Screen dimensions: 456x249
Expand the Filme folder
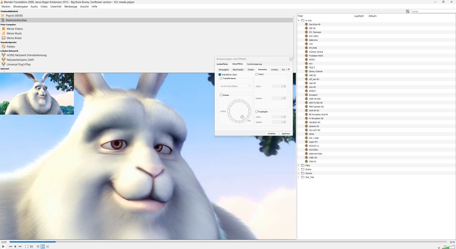(299, 165)
